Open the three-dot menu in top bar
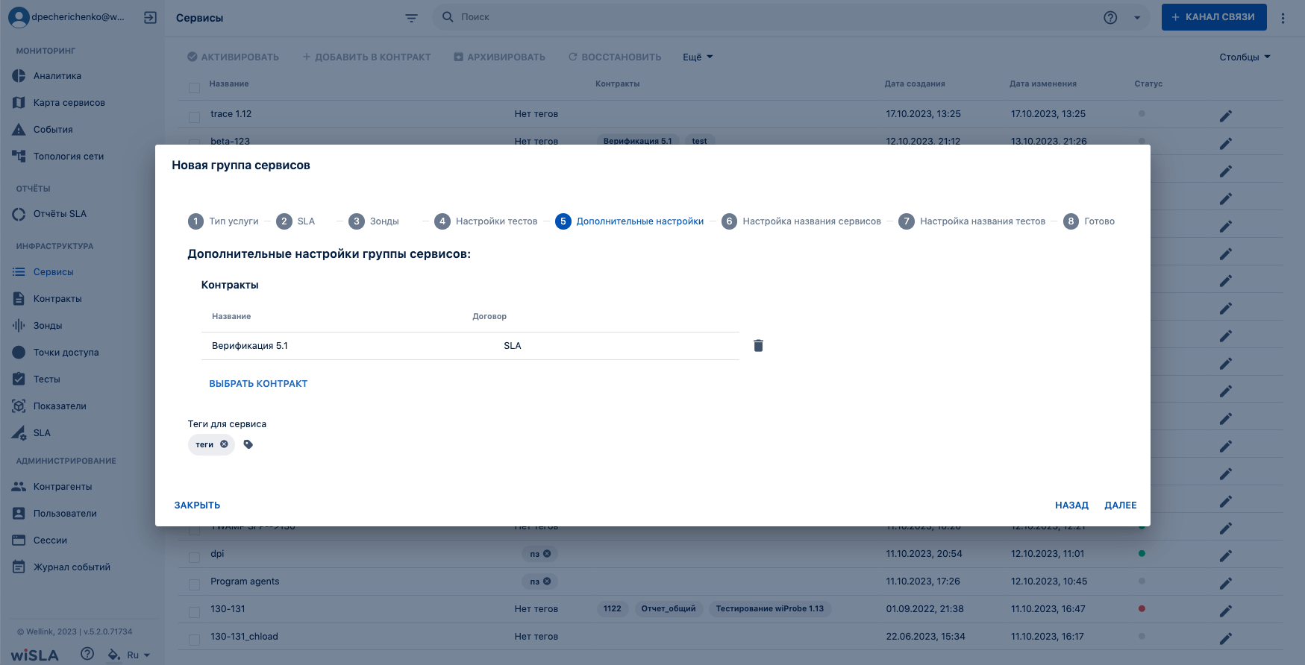This screenshot has height=665, width=1305. (1283, 18)
